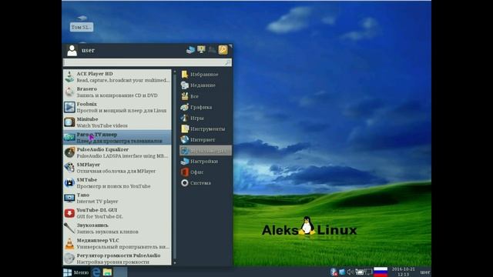
Task: Open the Офис category
Action: pos(206,172)
